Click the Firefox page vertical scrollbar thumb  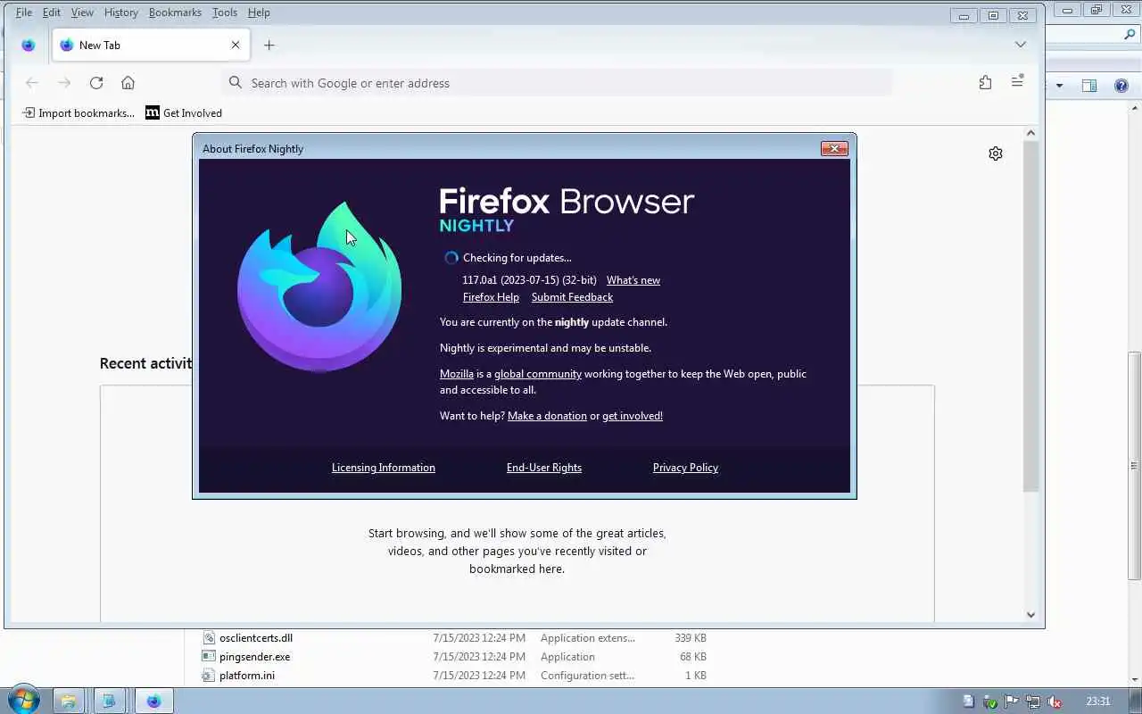(1030, 315)
